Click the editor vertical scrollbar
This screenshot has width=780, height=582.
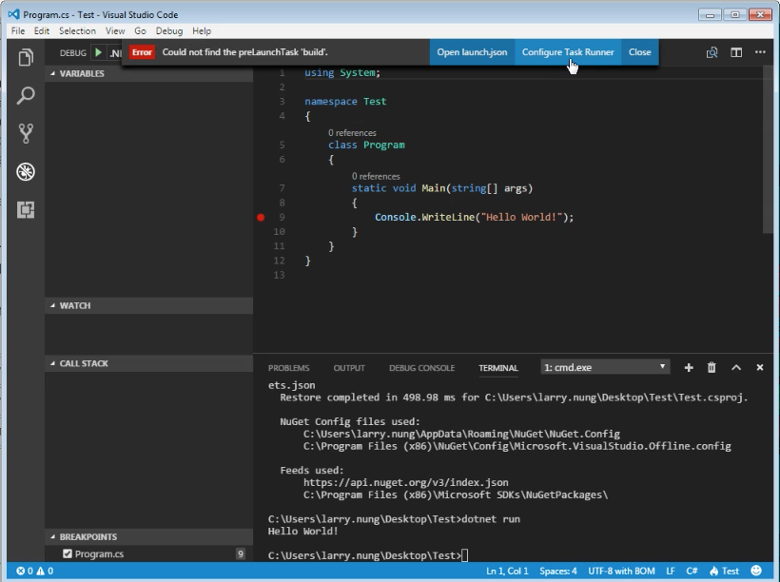click(768, 149)
